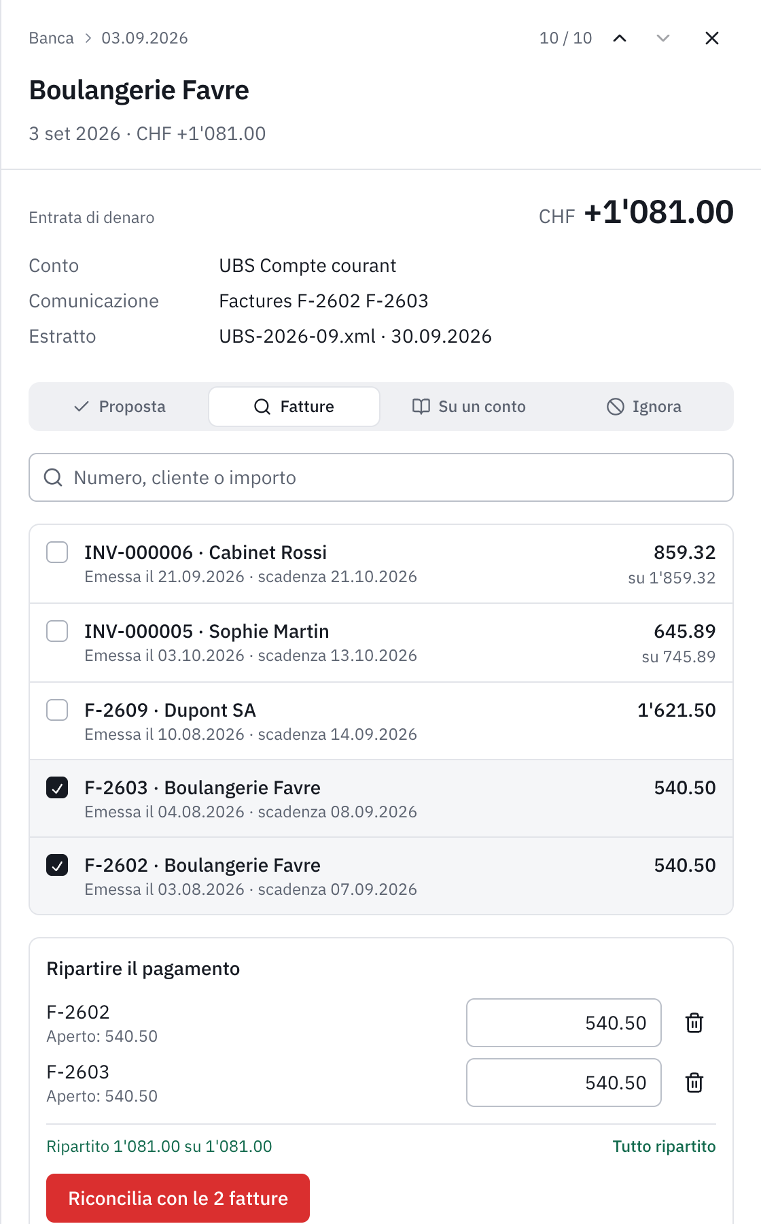Focus the invoice search field
Image resolution: width=761 pixels, height=1224 pixels.
click(381, 477)
